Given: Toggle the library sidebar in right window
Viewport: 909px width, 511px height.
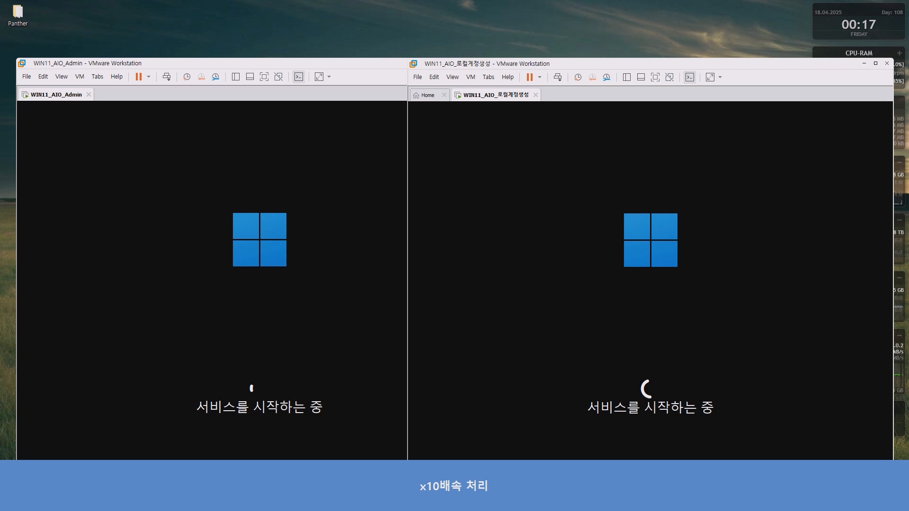Looking at the screenshot, I should (627, 77).
